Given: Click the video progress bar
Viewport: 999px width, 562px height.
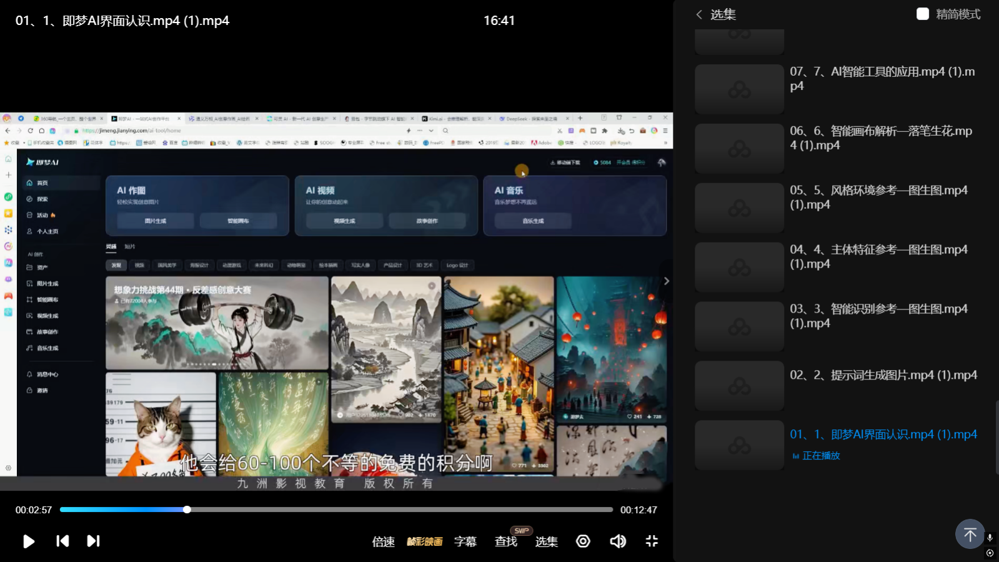Looking at the screenshot, I should point(336,509).
